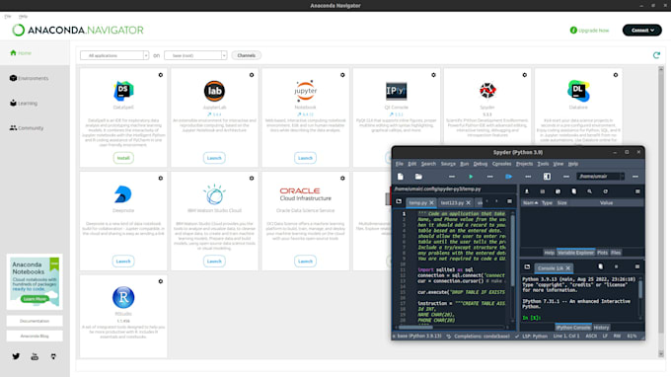The image size is (671, 377).
Task: Maximize current pane icon in Spyder toolbar
Action: point(547,177)
